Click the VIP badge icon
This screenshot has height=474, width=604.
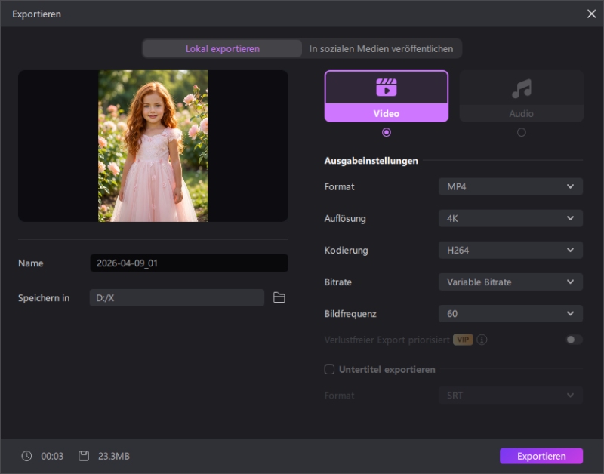tap(463, 340)
